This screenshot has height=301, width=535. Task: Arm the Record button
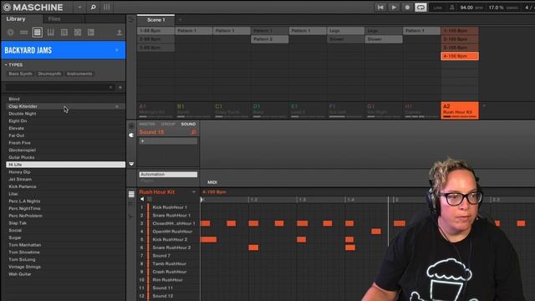407,8
